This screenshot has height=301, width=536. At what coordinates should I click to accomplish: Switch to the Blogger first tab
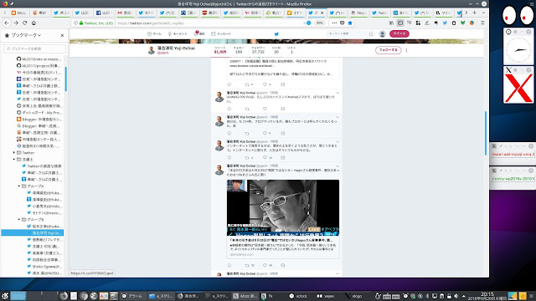point(18,13)
